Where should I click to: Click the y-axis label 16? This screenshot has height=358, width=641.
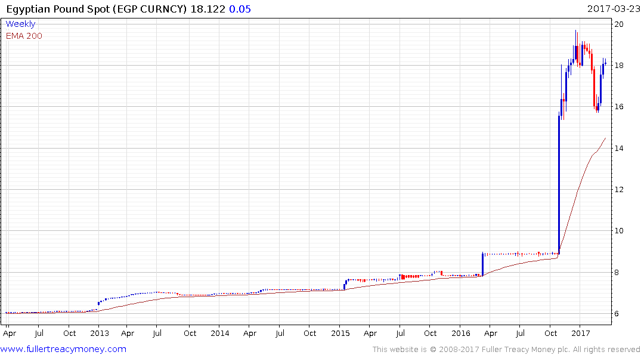pos(619,107)
